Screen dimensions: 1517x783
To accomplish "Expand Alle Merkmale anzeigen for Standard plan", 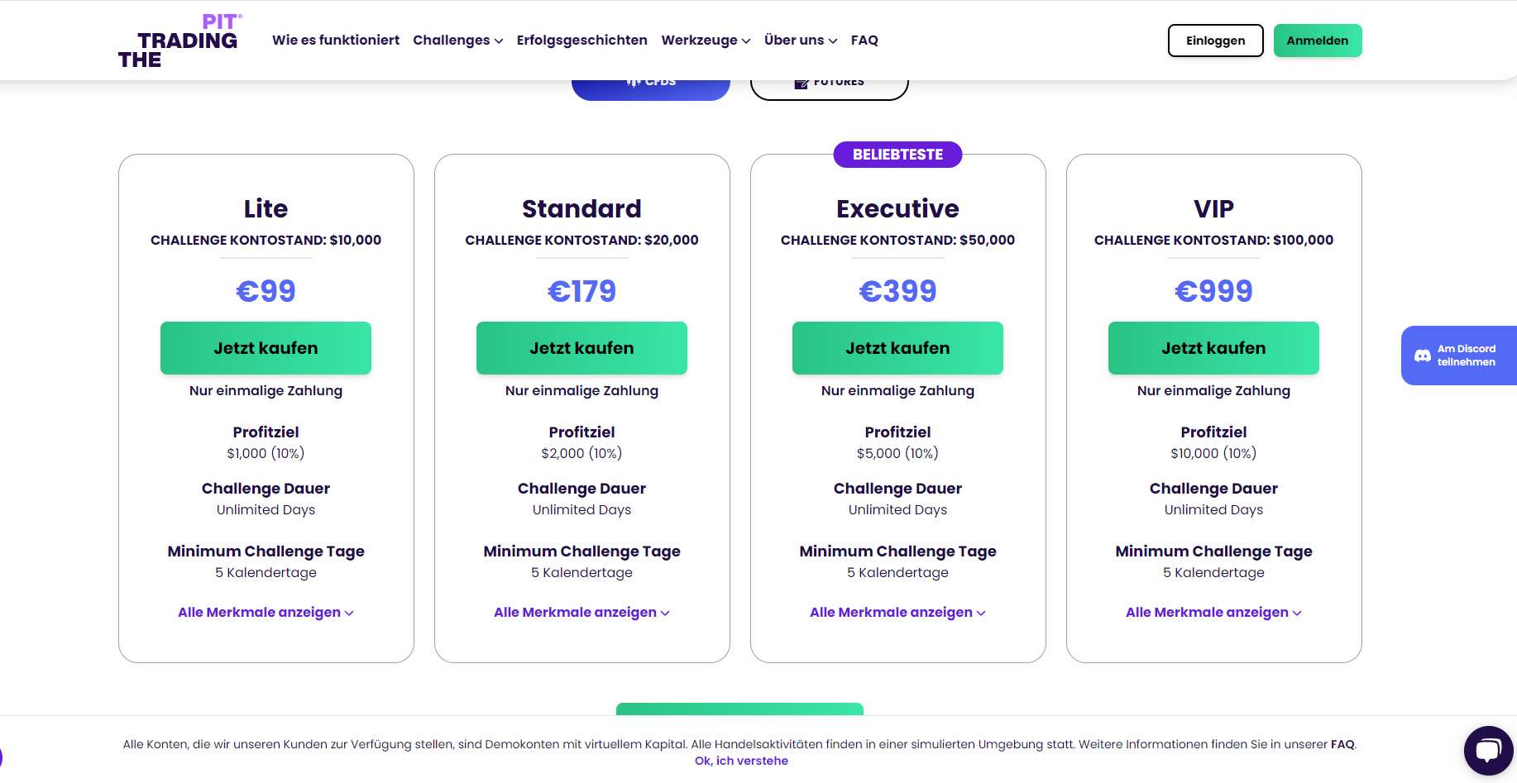I will [581, 613].
